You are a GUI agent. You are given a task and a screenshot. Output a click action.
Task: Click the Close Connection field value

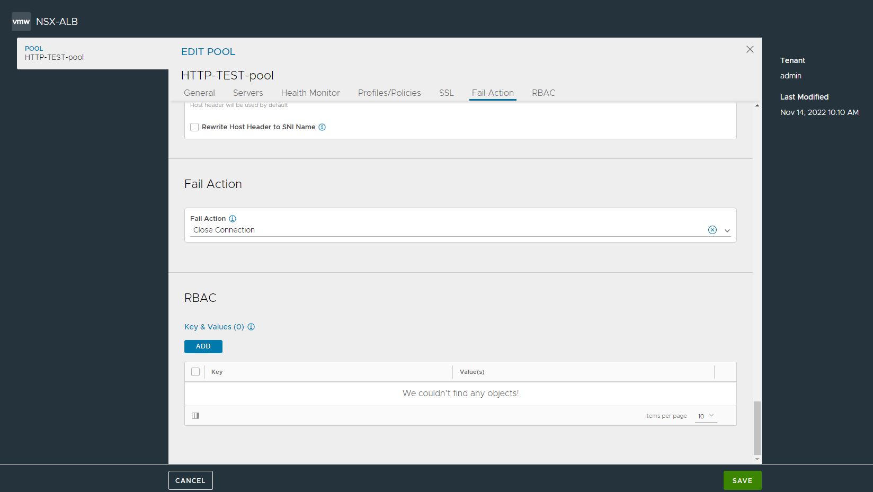tap(224, 230)
